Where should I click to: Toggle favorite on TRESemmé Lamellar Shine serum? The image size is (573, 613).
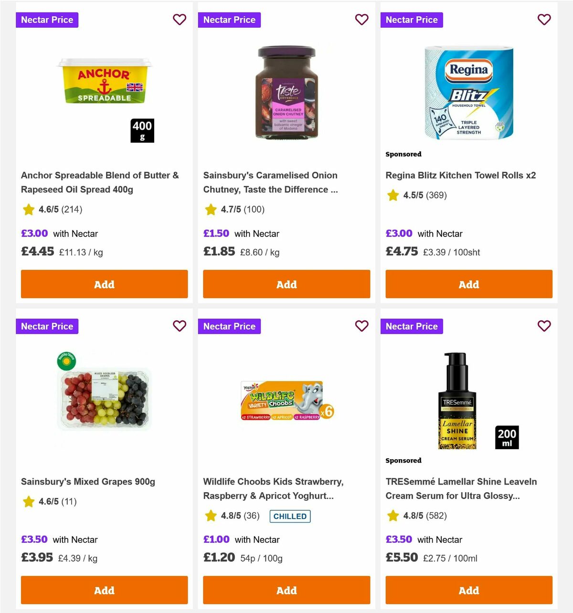click(x=544, y=326)
